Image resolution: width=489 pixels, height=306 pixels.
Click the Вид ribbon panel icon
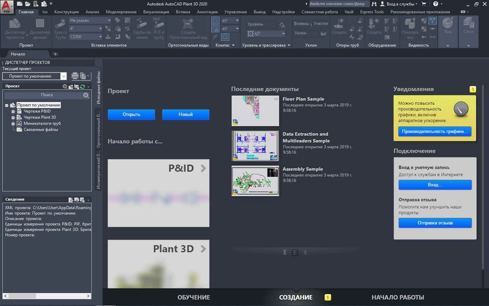point(448,26)
